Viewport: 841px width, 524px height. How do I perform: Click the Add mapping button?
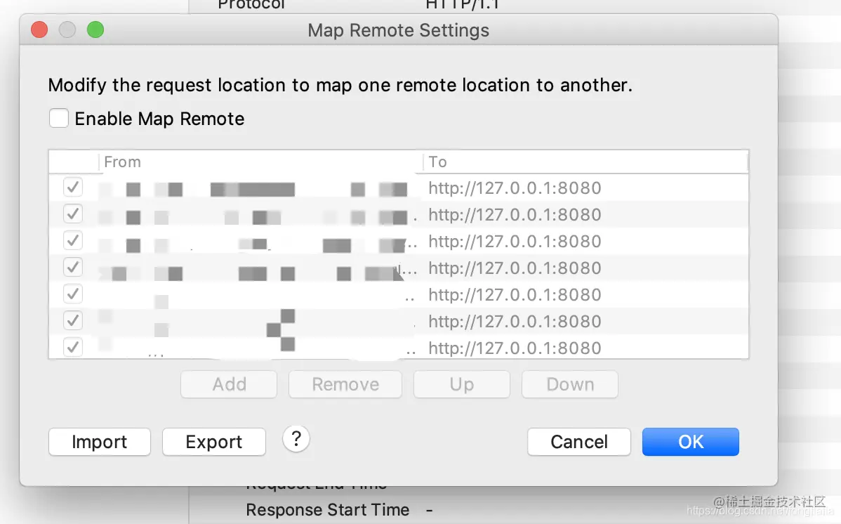click(x=229, y=384)
